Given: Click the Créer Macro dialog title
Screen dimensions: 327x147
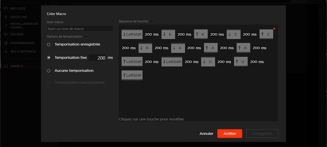Looking at the screenshot, I should coord(56,14).
